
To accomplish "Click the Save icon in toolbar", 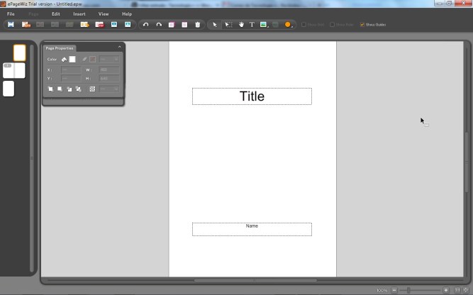I will [11, 25].
